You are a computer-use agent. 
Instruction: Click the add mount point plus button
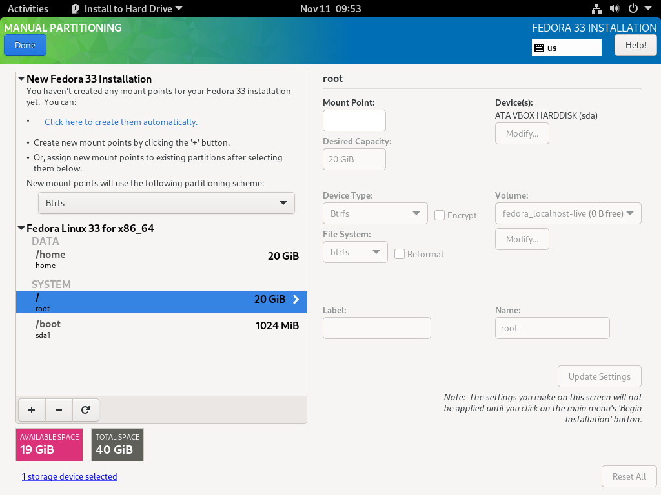32,410
